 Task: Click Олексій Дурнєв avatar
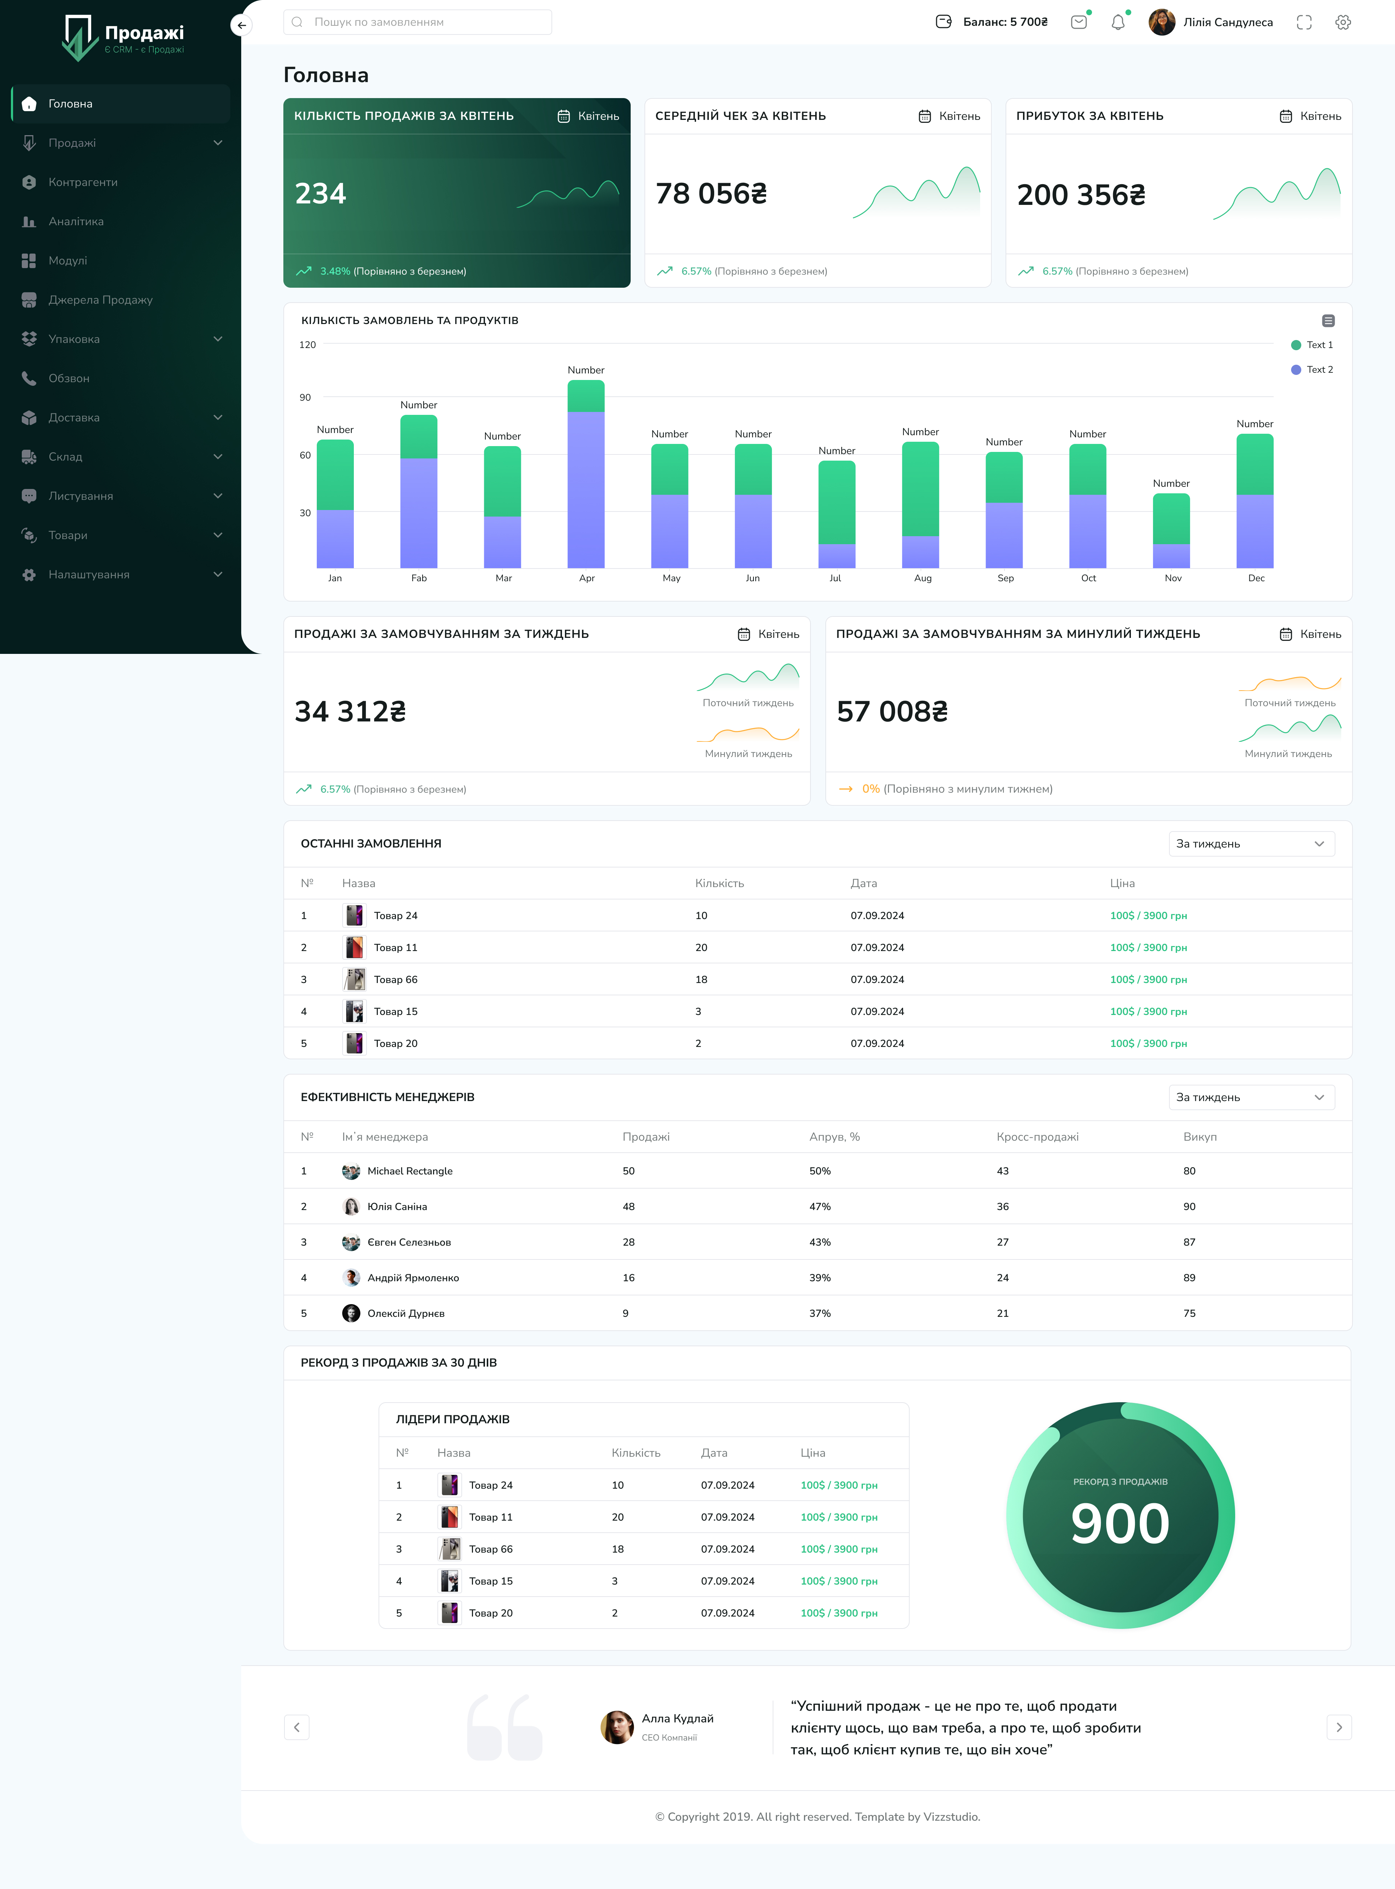pos(351,1314)
